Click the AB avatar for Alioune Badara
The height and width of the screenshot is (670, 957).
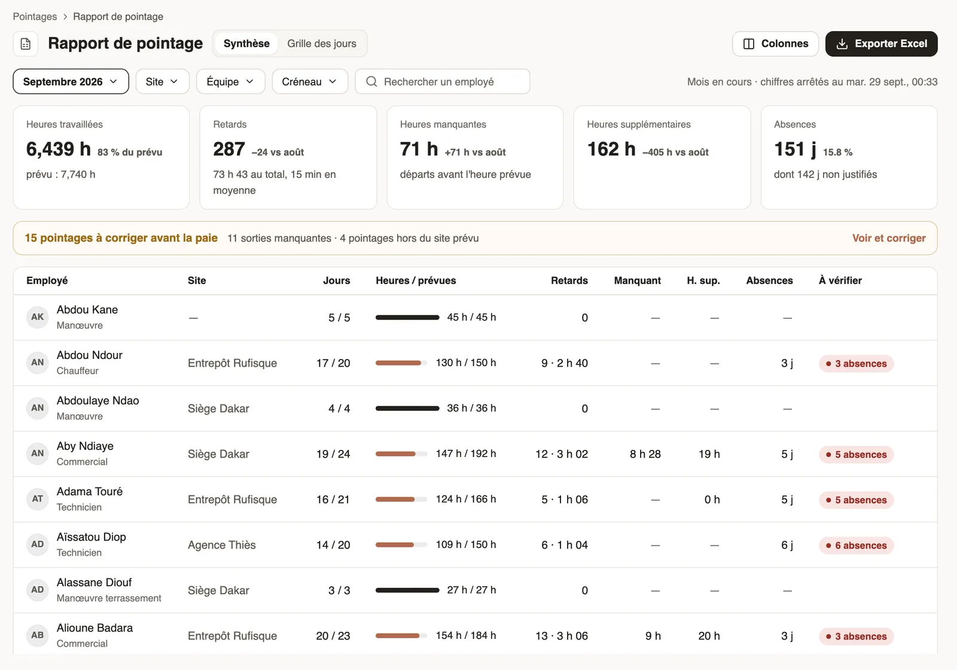[x=38, y=635]
